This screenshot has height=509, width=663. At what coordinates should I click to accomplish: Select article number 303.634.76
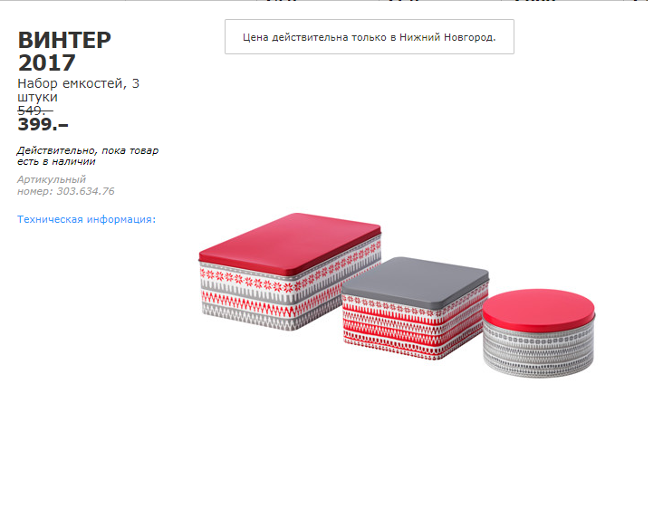(86, 191)
